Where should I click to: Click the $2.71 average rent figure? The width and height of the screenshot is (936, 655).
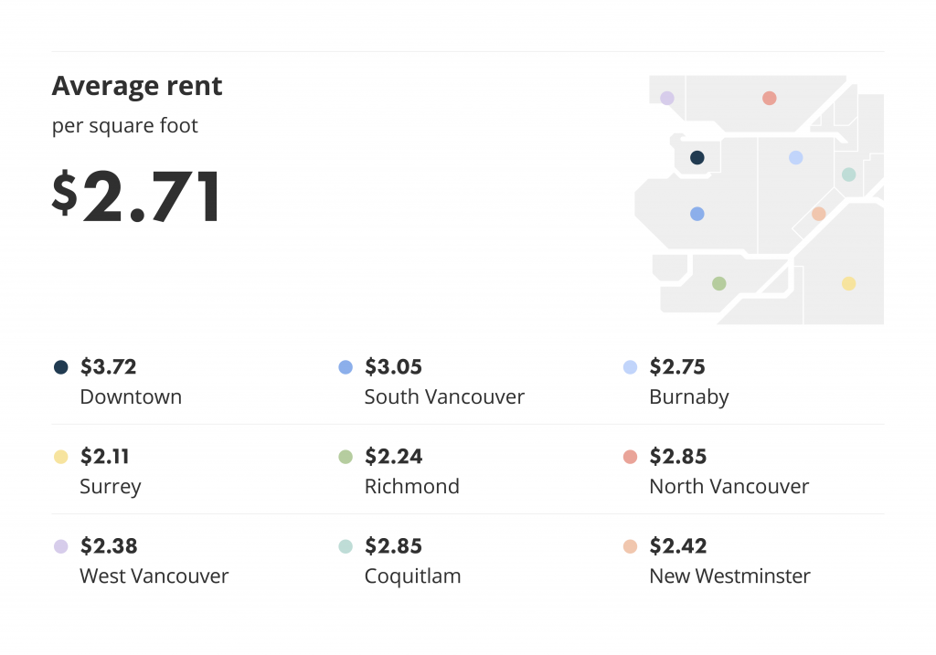136,196
